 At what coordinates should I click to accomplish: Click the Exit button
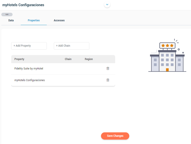pos(7,15)
